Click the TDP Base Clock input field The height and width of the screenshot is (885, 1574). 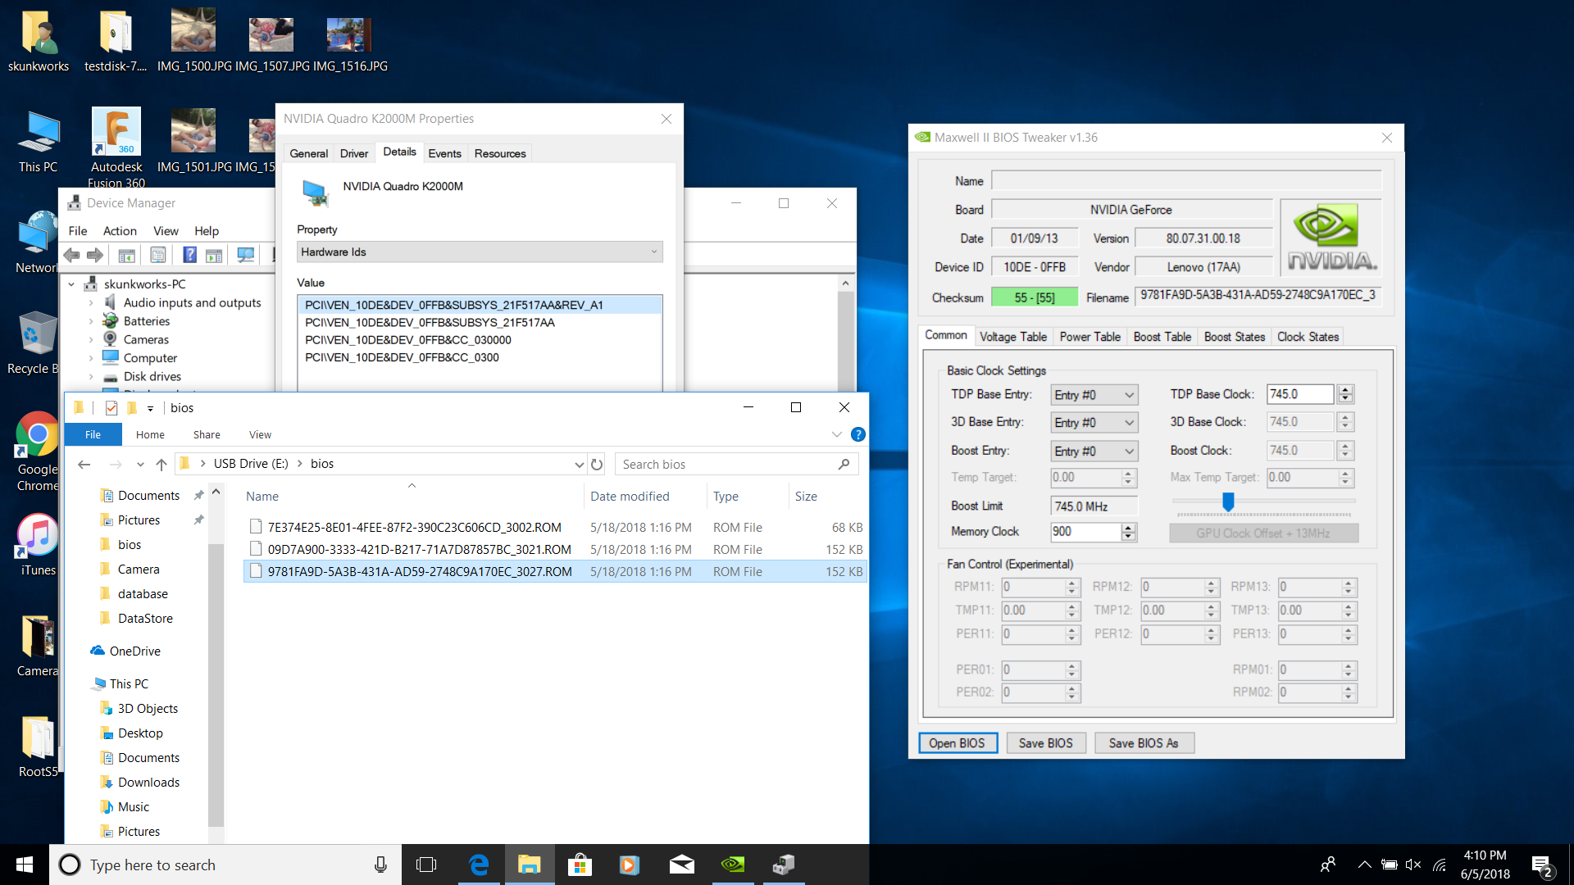(x=1300, y=394)
